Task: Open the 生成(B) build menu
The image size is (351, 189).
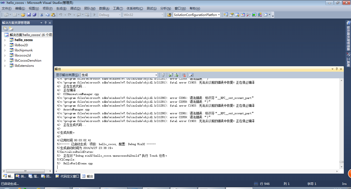Action: point(61,8)
